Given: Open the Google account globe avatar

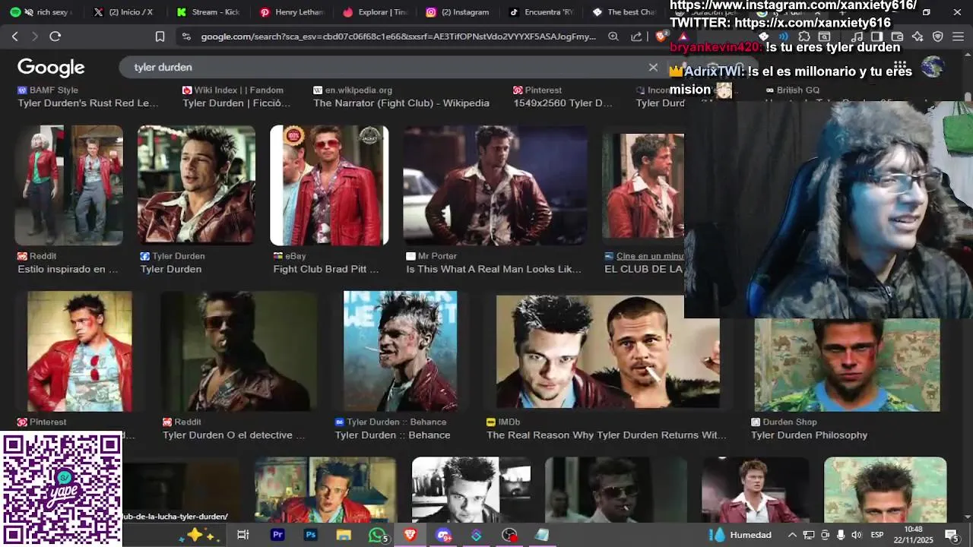Looking at the screenshot, I should coord(933,67).
